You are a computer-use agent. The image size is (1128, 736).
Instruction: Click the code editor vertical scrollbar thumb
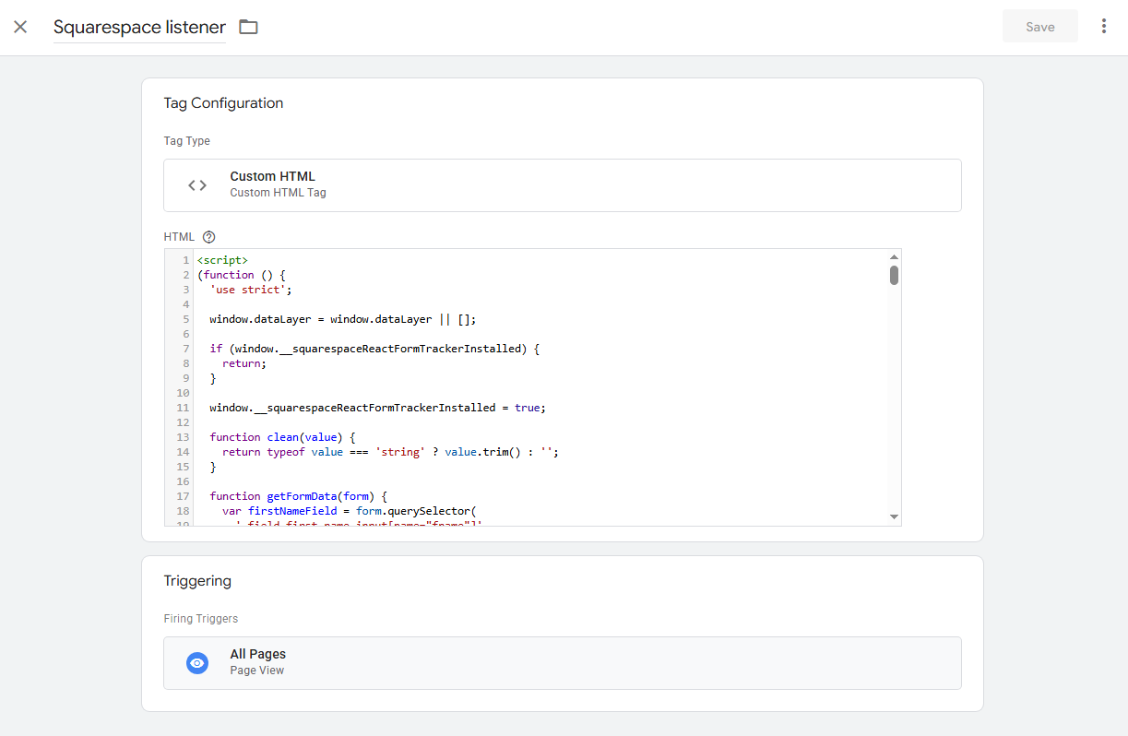[894, 275]
